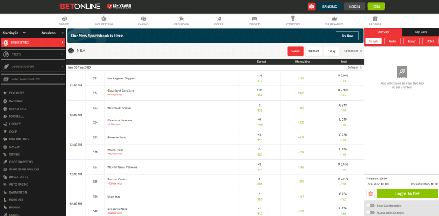Screen dimensions: 439x216
Task: Click Collapse all for NBA
Action: coord(353,51)
